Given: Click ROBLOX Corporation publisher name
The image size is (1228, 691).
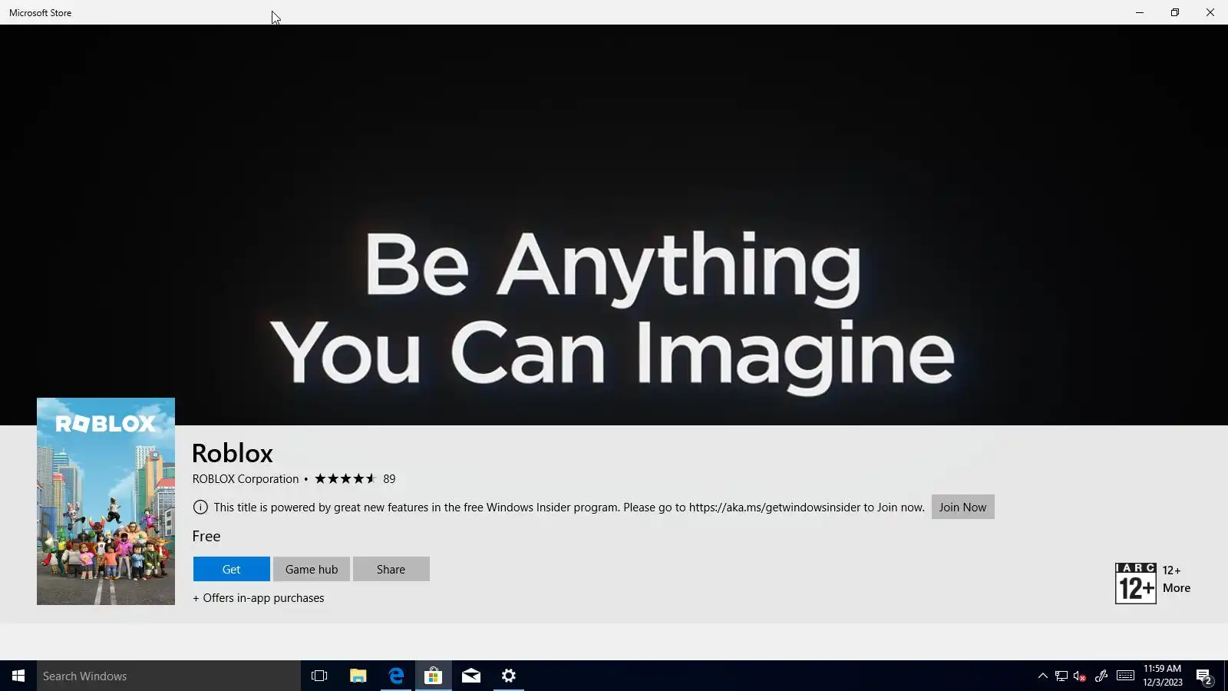Looking at the screenshot, I should pos(246,478).
